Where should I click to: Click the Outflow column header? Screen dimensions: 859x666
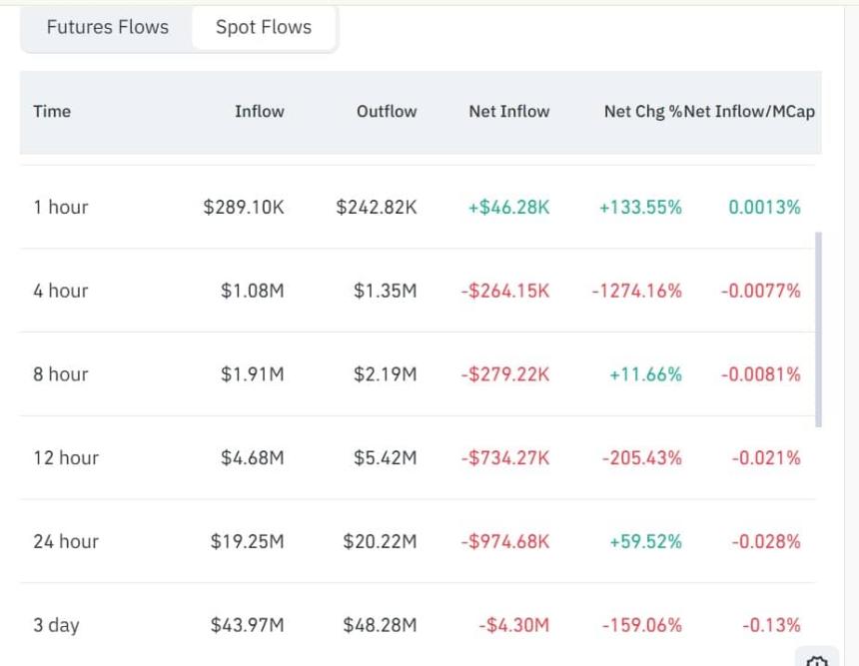point(386,111)
